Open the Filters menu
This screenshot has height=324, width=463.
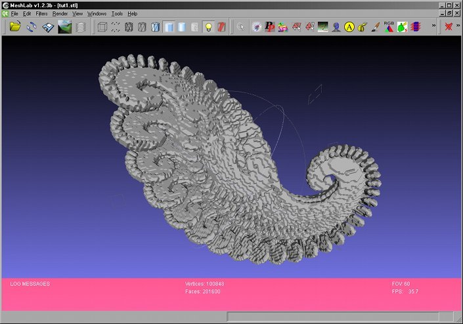coord(41,13)
